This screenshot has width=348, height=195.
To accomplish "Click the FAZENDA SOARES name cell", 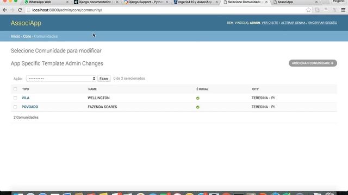I will tap(102, 107).
